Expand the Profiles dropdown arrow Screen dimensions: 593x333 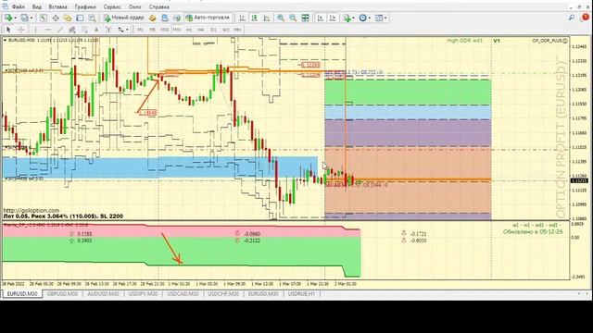32,18
